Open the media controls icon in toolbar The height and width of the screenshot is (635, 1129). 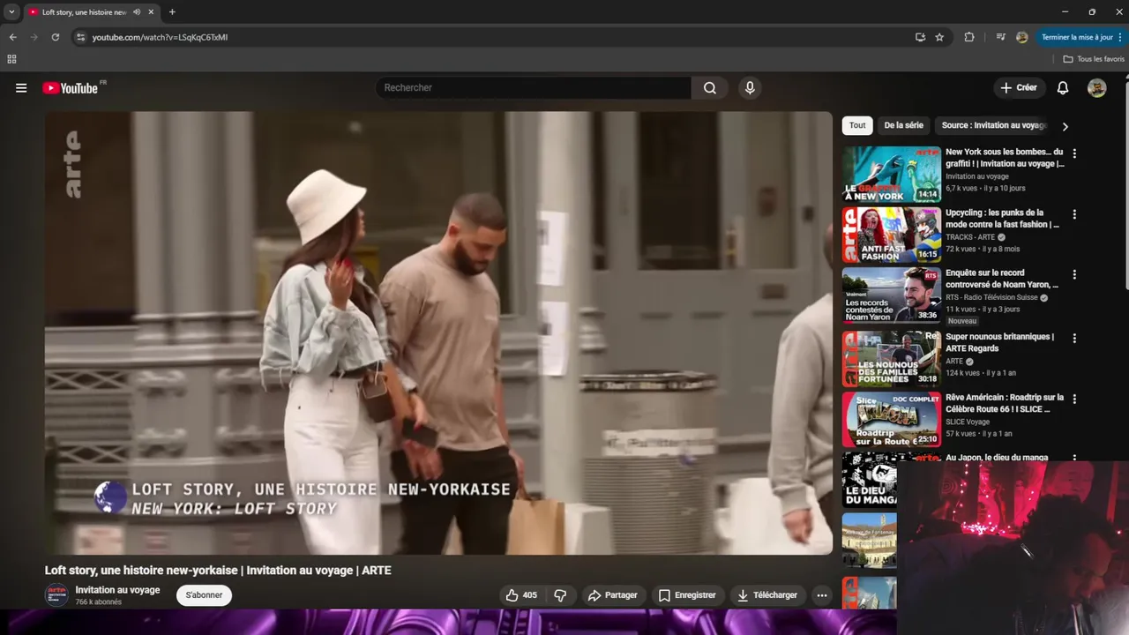pos(1000,37)
